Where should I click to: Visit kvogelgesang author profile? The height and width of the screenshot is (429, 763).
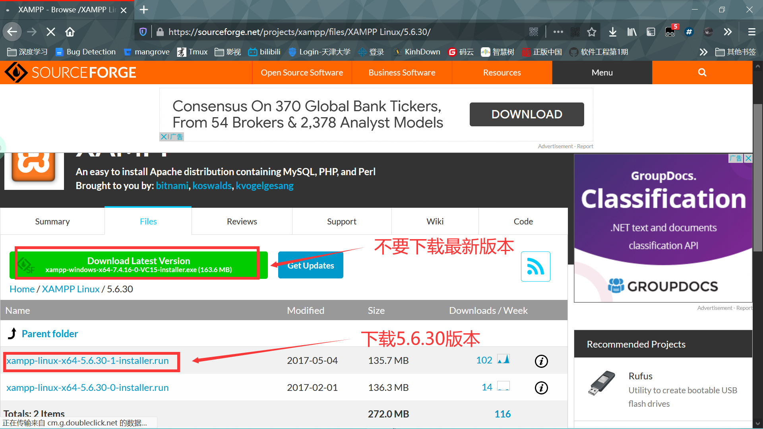coord(265,186)
